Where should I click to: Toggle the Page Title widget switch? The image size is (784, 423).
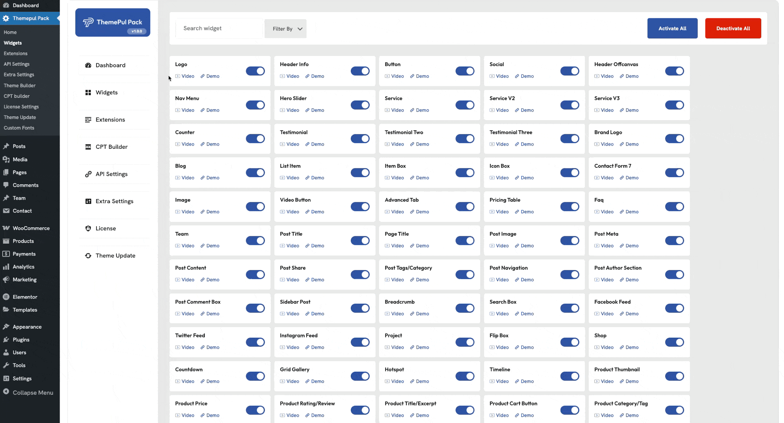point(465,241)
